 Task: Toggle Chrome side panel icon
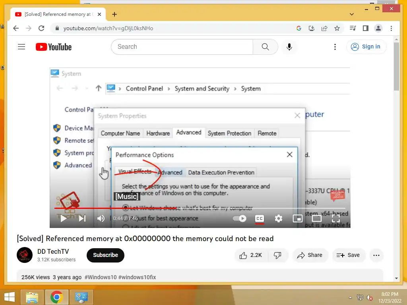pyautogui.click(x=366, y=28)
